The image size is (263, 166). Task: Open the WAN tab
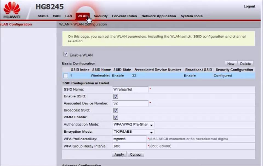coord(57,16)
